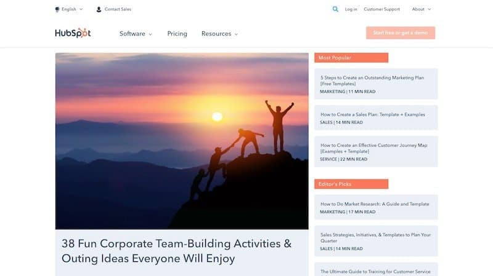Expand the About dropdown menu

(422, 9)
